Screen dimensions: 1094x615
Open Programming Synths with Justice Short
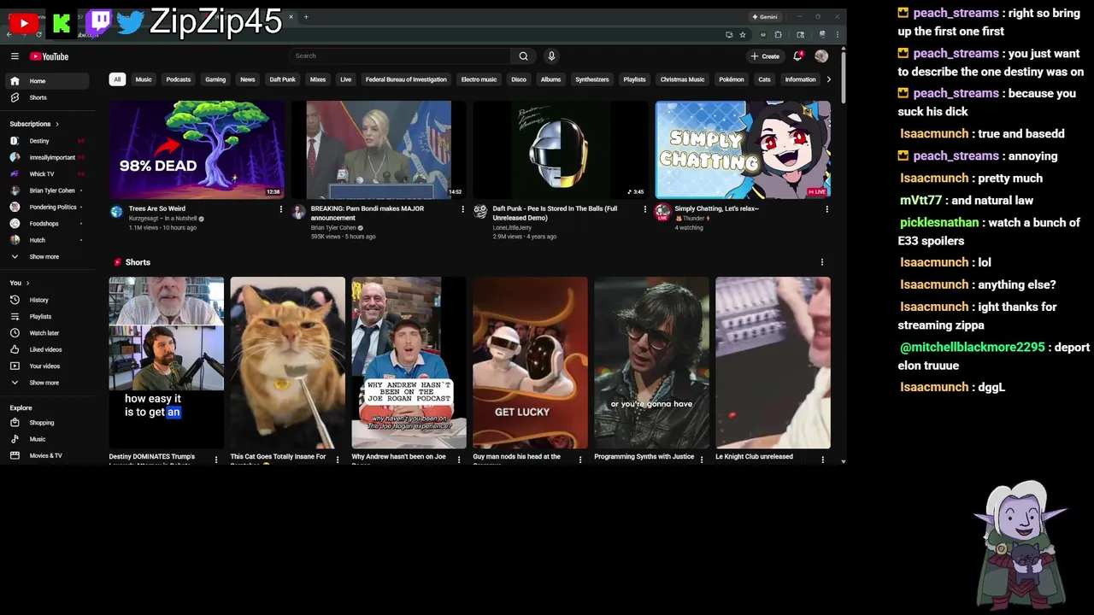[651, 363]
